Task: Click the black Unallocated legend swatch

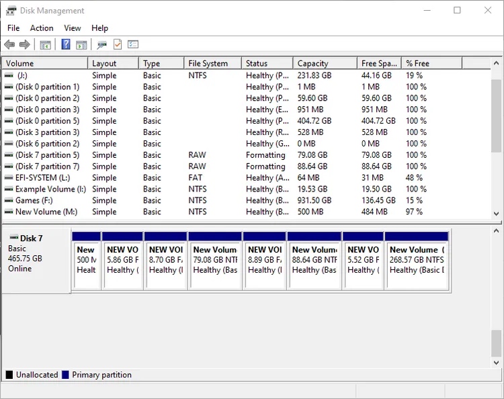Action: click(9, 375)
